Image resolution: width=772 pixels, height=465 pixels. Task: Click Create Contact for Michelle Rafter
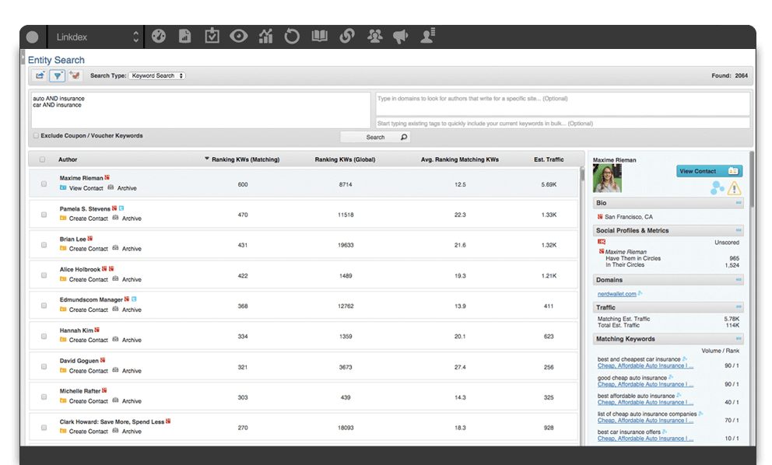tap(88, 401)
